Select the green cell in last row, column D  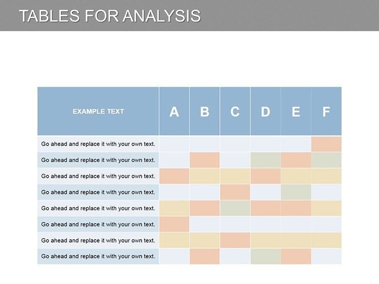coord(265,257)
